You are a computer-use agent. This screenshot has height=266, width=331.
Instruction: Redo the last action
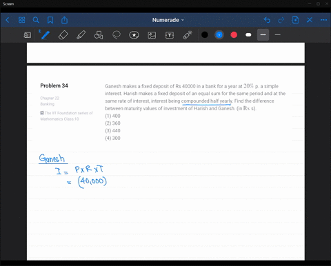[x=281, y=20]
